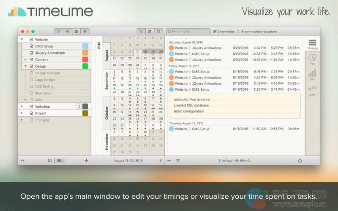This screenshot has height=211, width=338.
Task: Click the plus icon to add a timing
Action: point(169,160)
